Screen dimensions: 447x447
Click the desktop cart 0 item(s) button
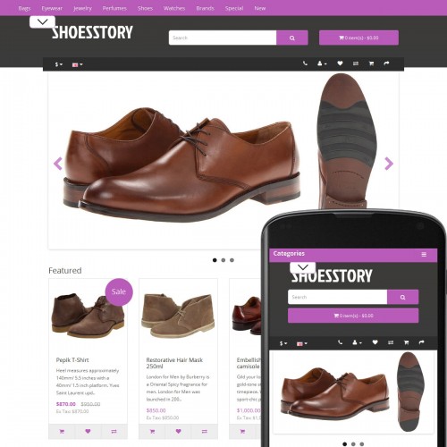[358, 38]
